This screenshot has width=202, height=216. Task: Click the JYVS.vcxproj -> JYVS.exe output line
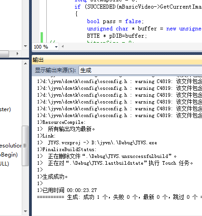click(x=97, y=142)
